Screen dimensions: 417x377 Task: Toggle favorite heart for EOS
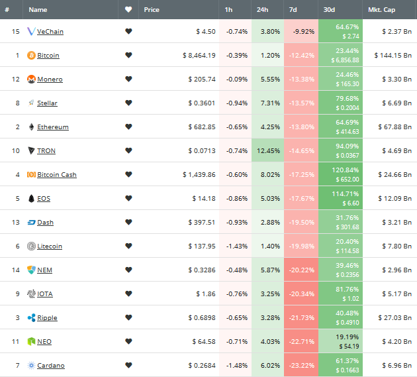[x=128, y=198]
